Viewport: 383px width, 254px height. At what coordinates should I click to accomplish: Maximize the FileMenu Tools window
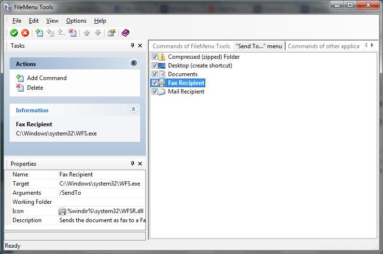pyautogui.click(x=350, y=5)
